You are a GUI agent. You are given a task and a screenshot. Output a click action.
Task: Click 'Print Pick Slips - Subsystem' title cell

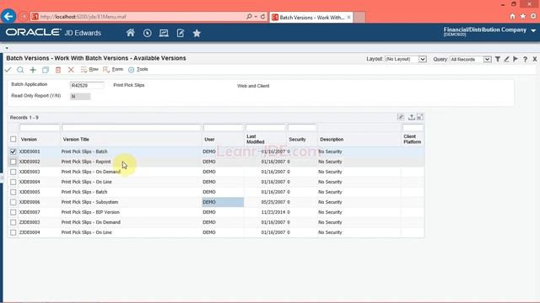point(90,202)
